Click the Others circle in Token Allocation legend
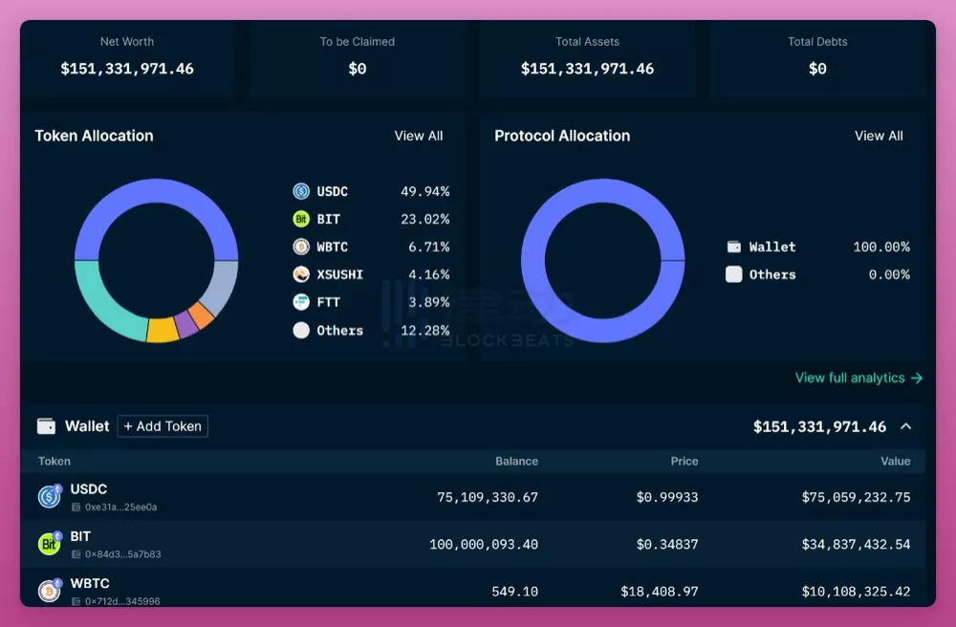Viewport: 956px width, 627px height. 301,331
